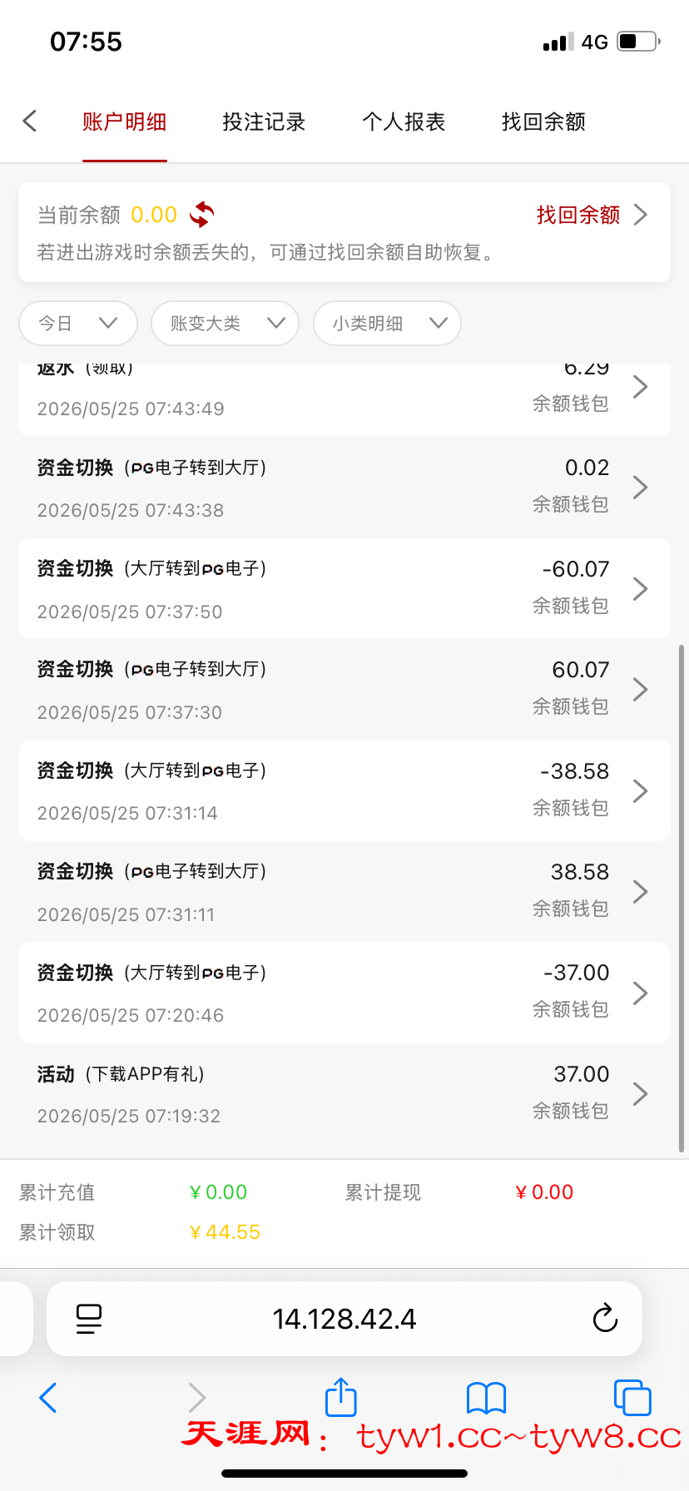Open Safari bookmarks book icon
Screen dimensions: 689x1491
click(486, 1398)
